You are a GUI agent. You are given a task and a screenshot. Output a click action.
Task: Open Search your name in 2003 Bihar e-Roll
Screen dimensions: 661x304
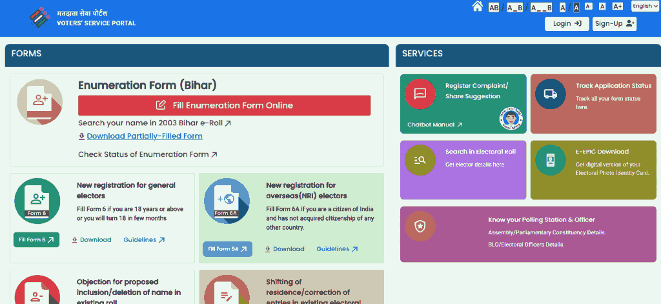(155, 123)
